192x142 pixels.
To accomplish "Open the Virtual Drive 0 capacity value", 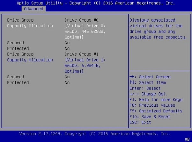I will [85, 32].
